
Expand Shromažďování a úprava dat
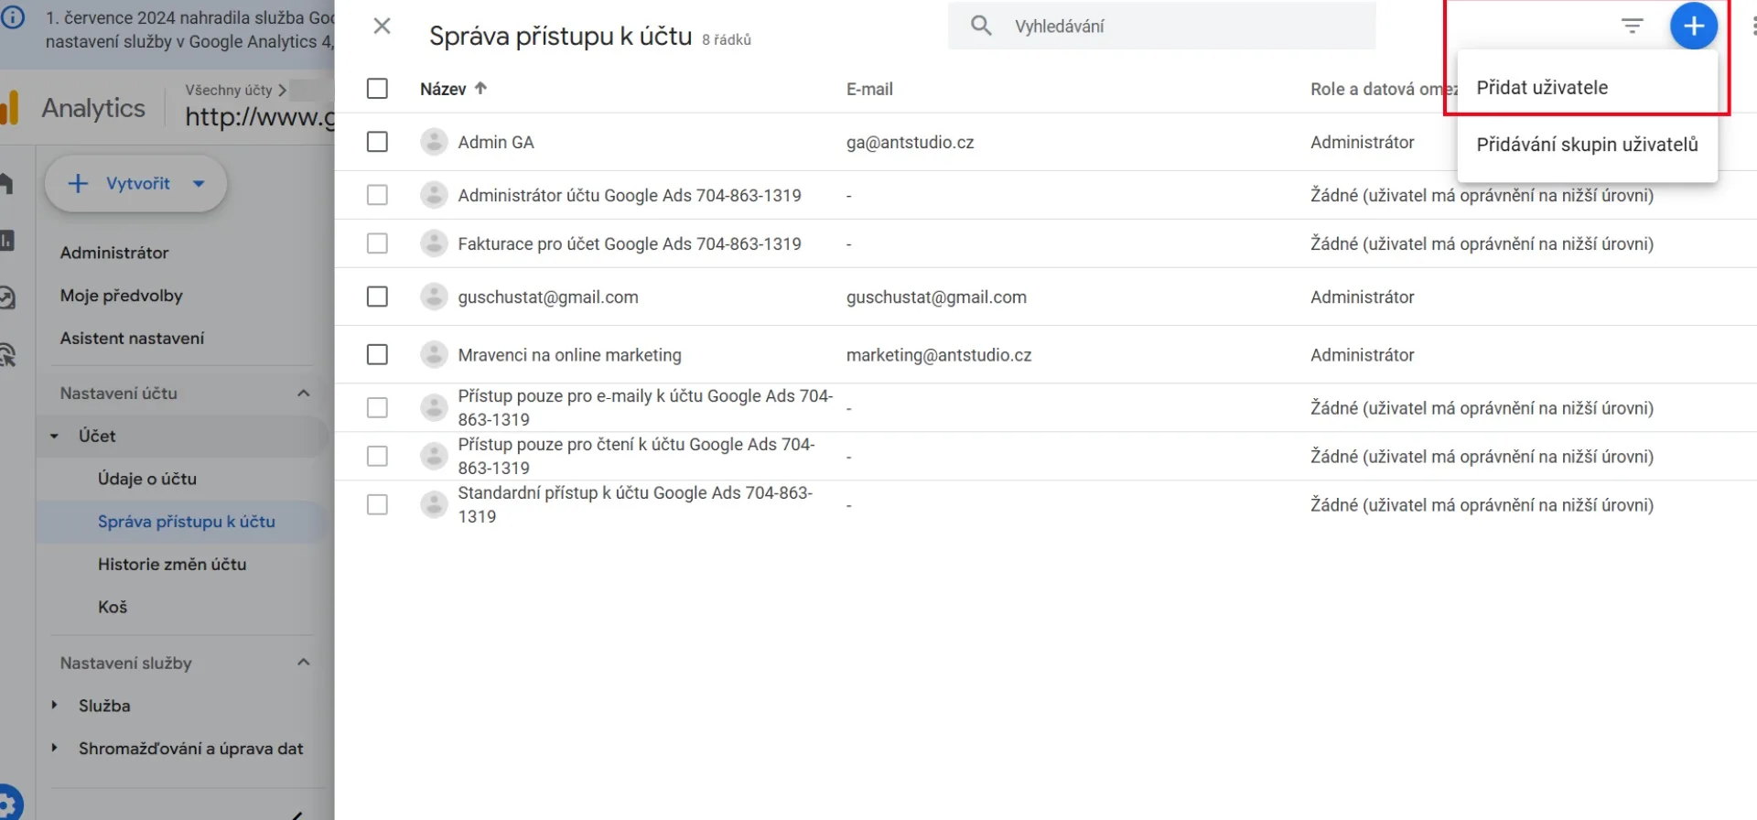click(54, 748)
